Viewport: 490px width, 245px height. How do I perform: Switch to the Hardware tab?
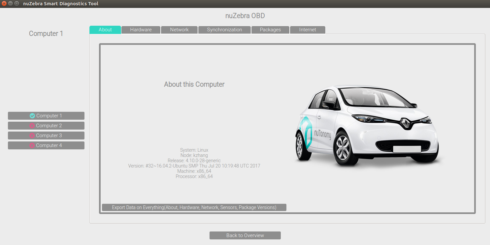(141, 30)
